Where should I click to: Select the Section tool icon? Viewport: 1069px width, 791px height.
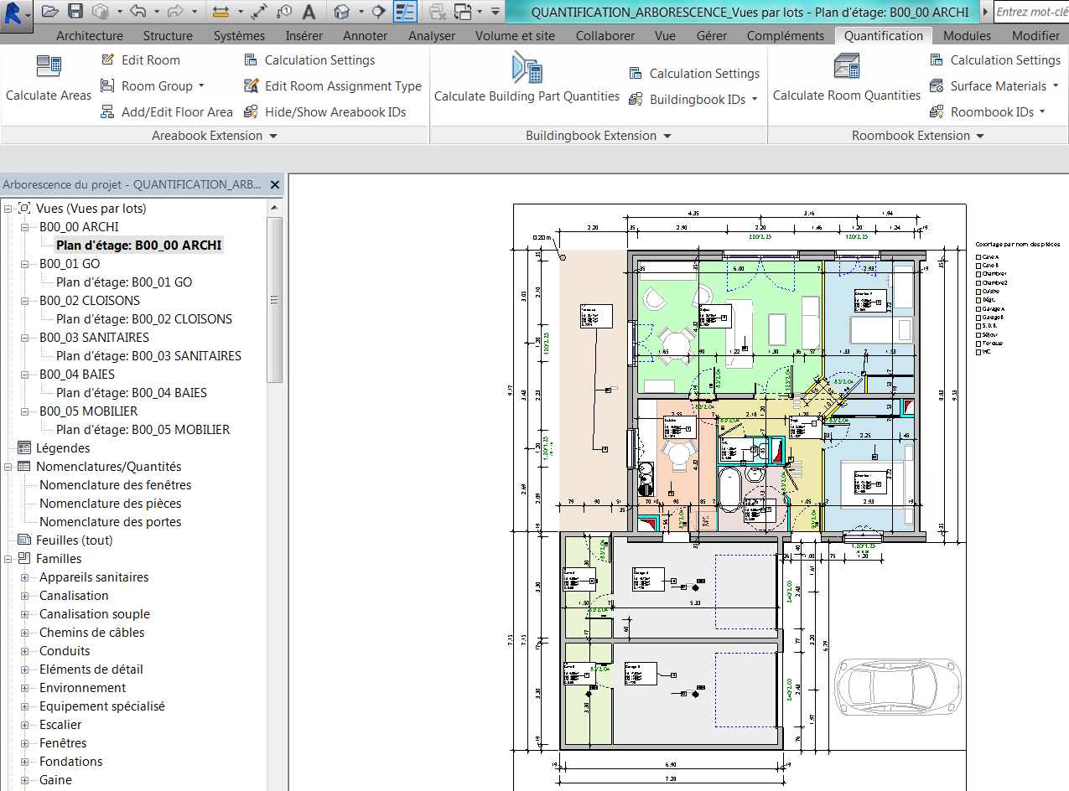click(378, 12)
